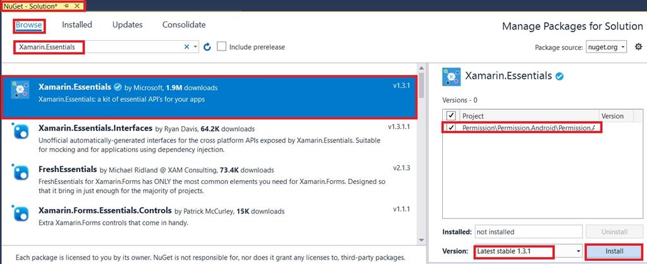Switch to the Browse tab
The width and height of the screenshot is (647, 264).
29,25
